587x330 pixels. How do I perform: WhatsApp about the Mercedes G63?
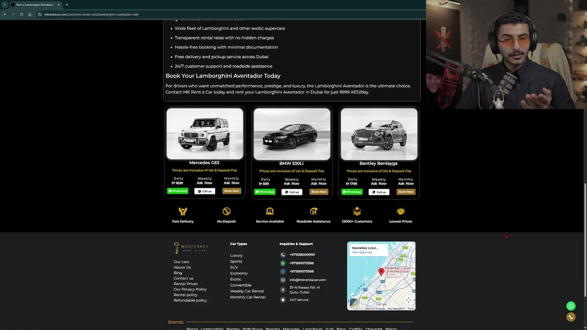point(177,191)
